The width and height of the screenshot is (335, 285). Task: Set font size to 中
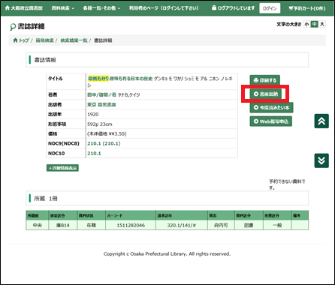coord(314,24)
